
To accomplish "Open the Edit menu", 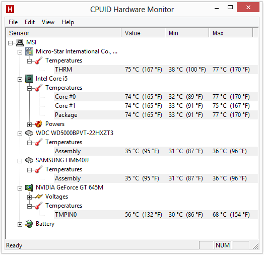I will tap(30, 22).
